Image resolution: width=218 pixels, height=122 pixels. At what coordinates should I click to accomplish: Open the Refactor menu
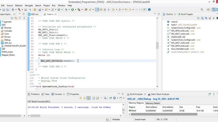click(19, 5)
